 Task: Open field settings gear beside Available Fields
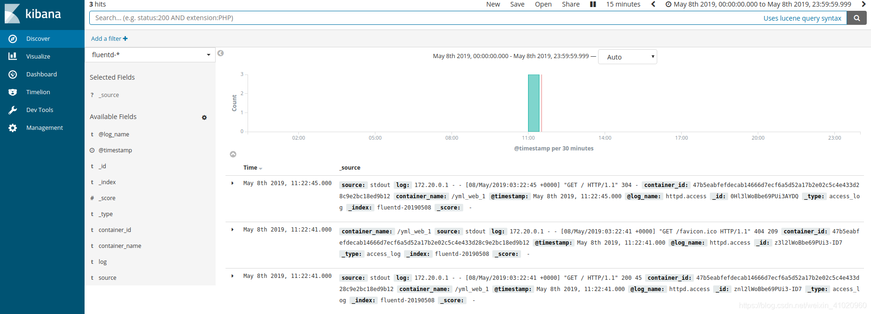click(204, 118)
